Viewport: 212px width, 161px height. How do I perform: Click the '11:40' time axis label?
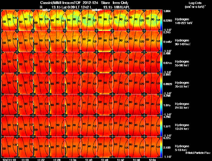89,160
